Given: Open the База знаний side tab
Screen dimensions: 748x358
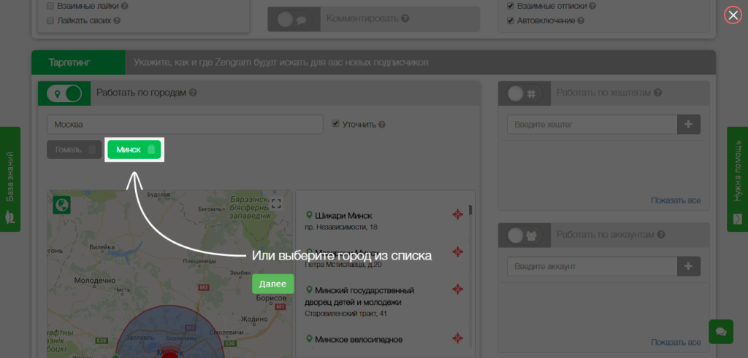Looking at the screenshot, I should [x=10, y=179].
